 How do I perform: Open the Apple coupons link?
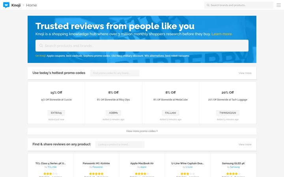56,56
